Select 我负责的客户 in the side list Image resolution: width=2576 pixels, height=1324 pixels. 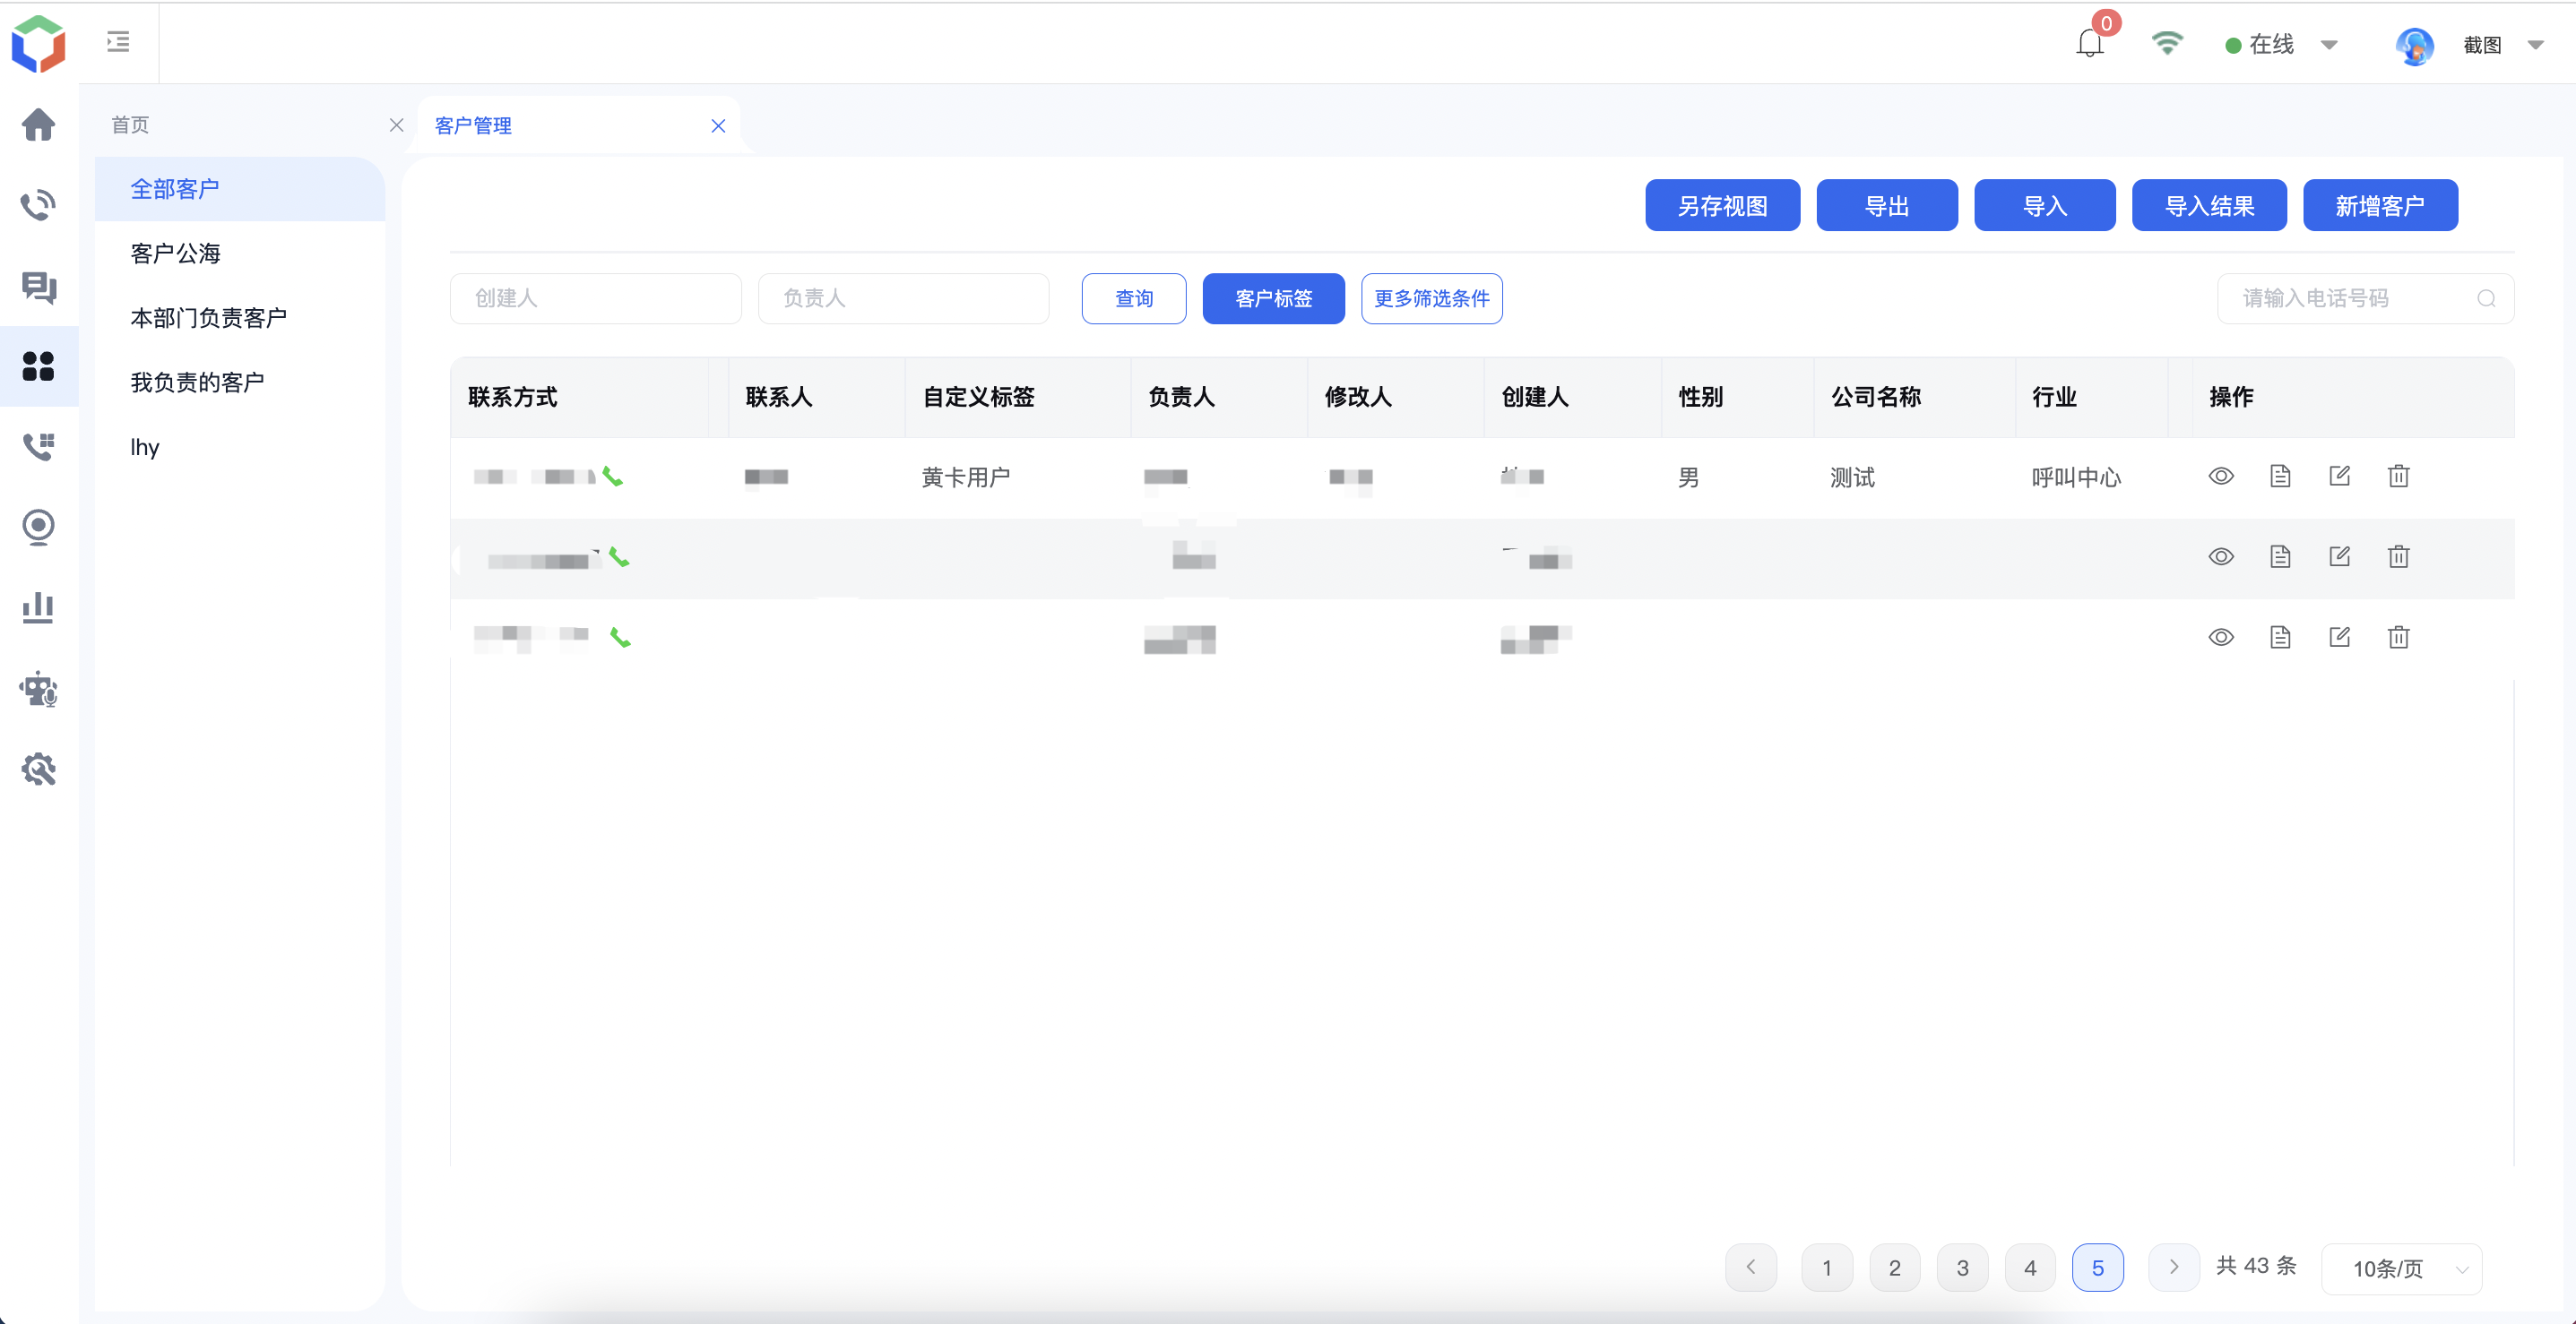240,383
